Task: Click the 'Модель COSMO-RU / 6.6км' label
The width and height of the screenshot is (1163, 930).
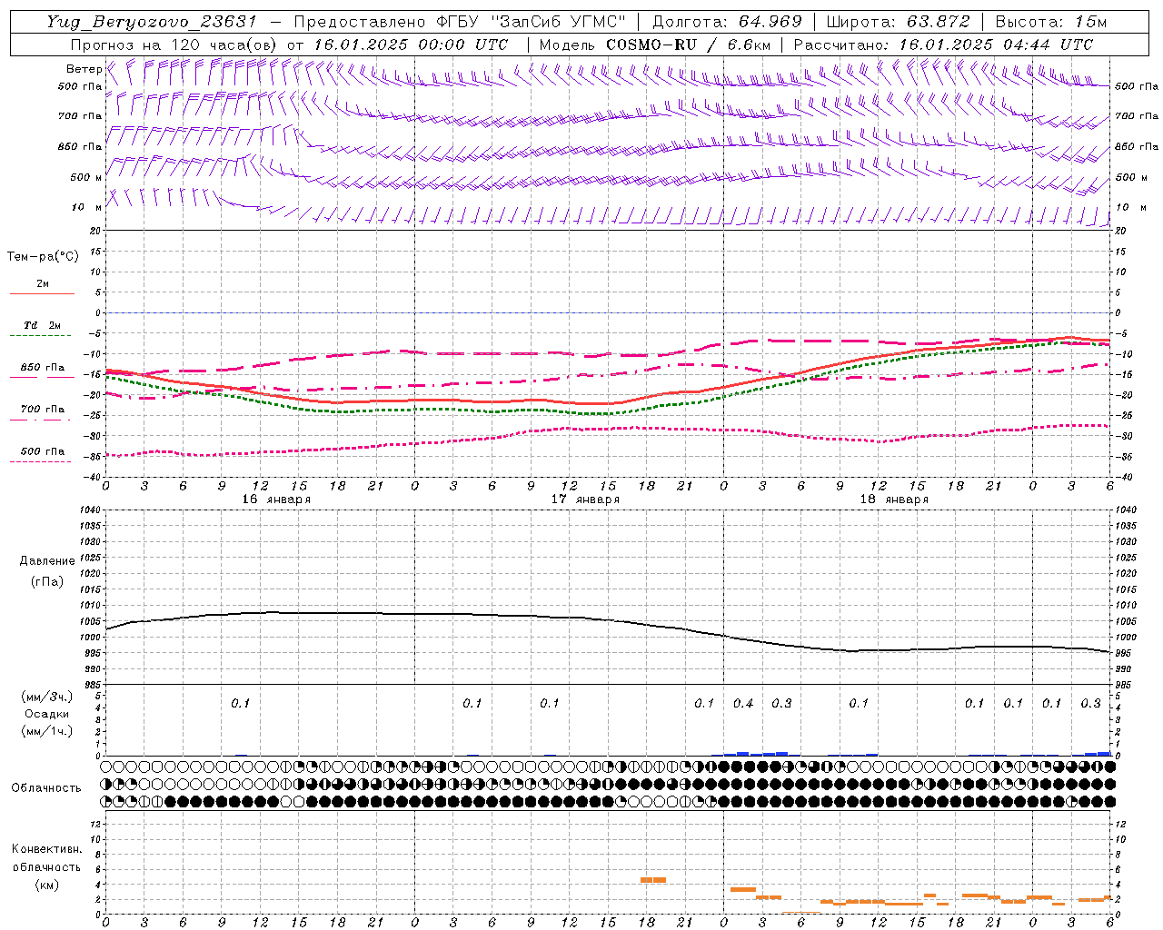Action: pyautogui.click(x=655, y=44)
